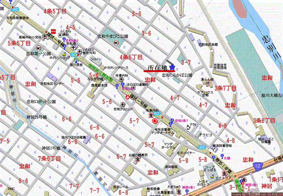The image size is (283, 196).
Task: Click the 新紫設備 label
Action: pos(153,189)
